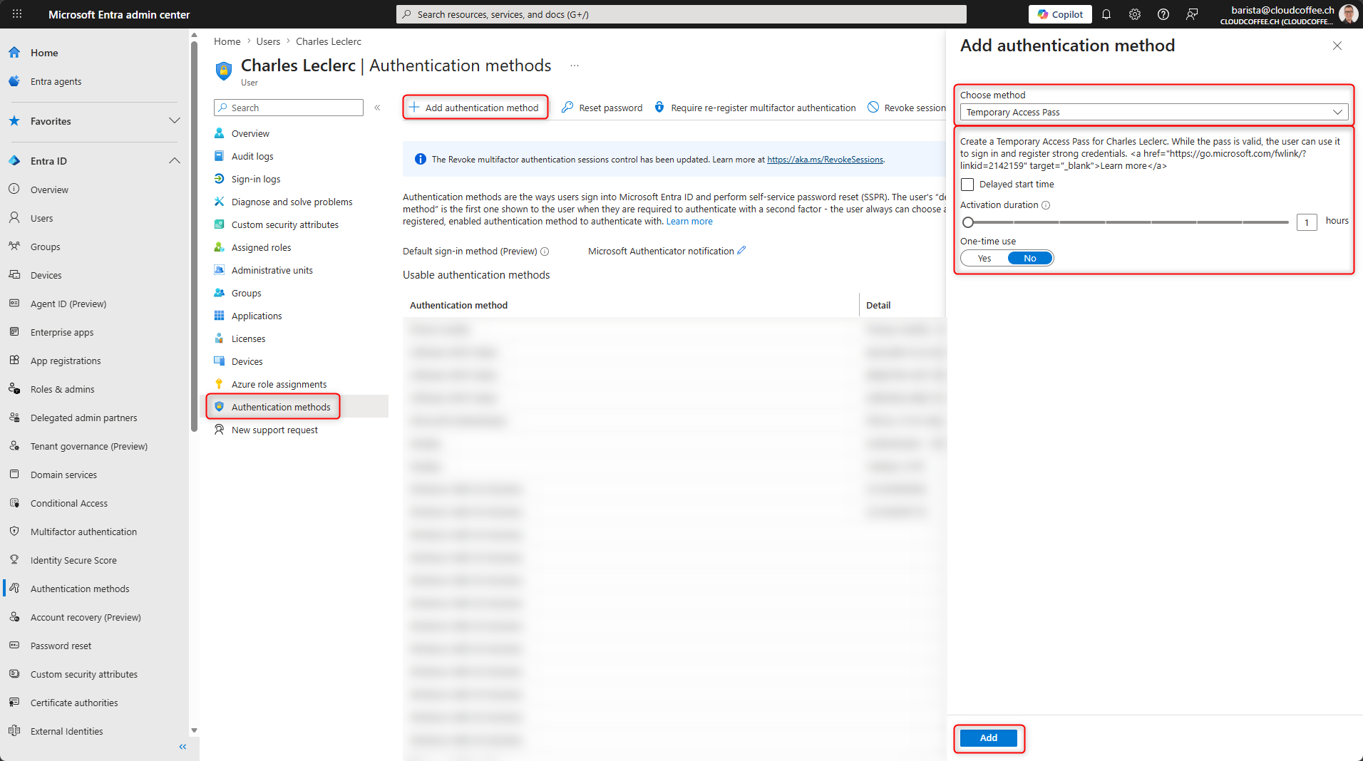Click the Activation duration slider handle
This screenshot has width=1363, height=761.
[x=968, y=222]
